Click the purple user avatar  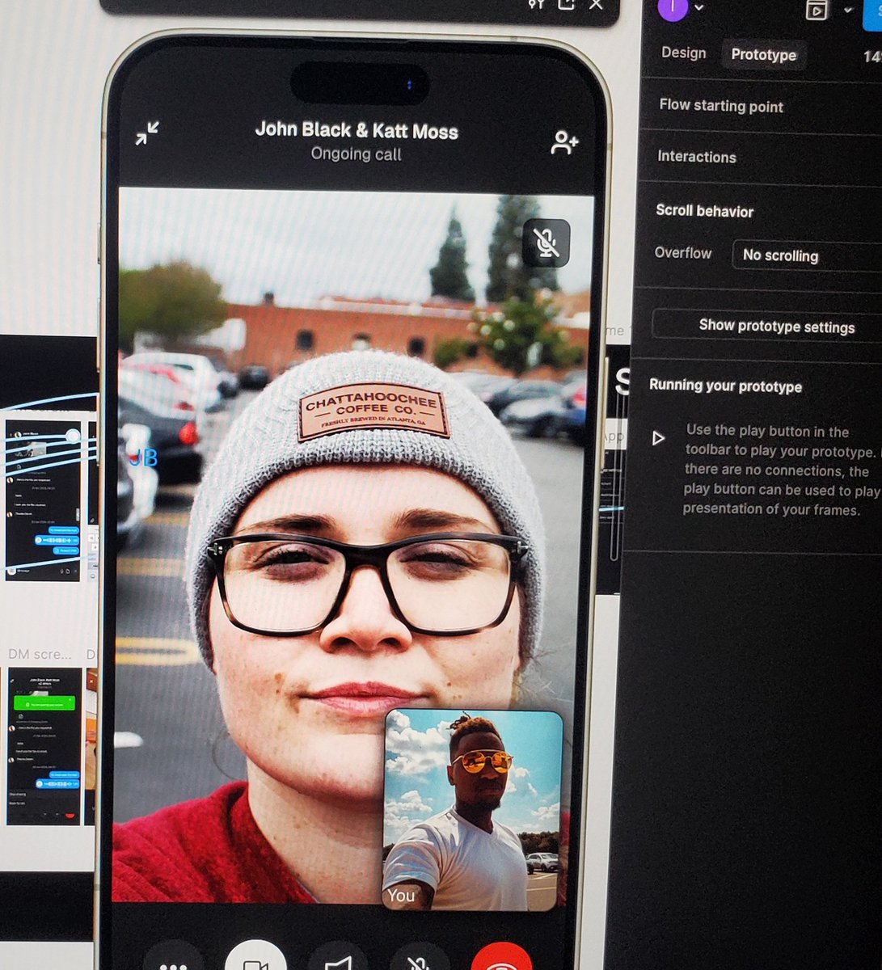[673, 8]
